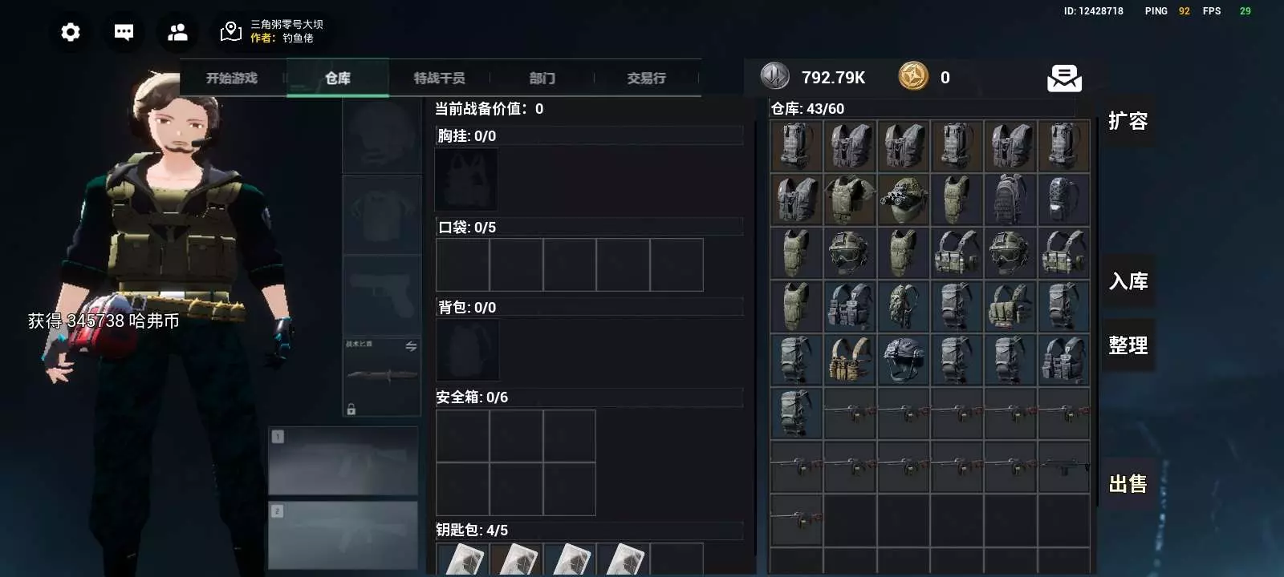This screenshot has height=577, width=1284.
Task: Open the mailbox envelope icon
Action: [1065, 78]
